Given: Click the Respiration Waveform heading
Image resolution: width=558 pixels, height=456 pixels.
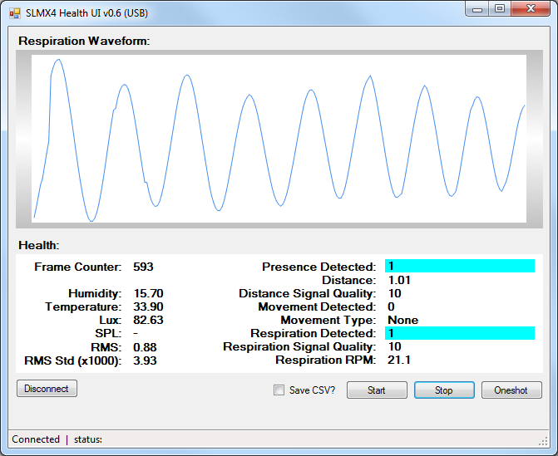Looking at the screenshot, I should click(x=84, y=41).
